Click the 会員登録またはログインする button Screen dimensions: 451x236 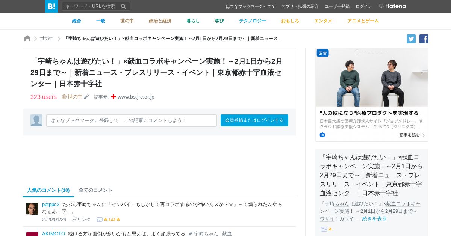click(254, 120)
